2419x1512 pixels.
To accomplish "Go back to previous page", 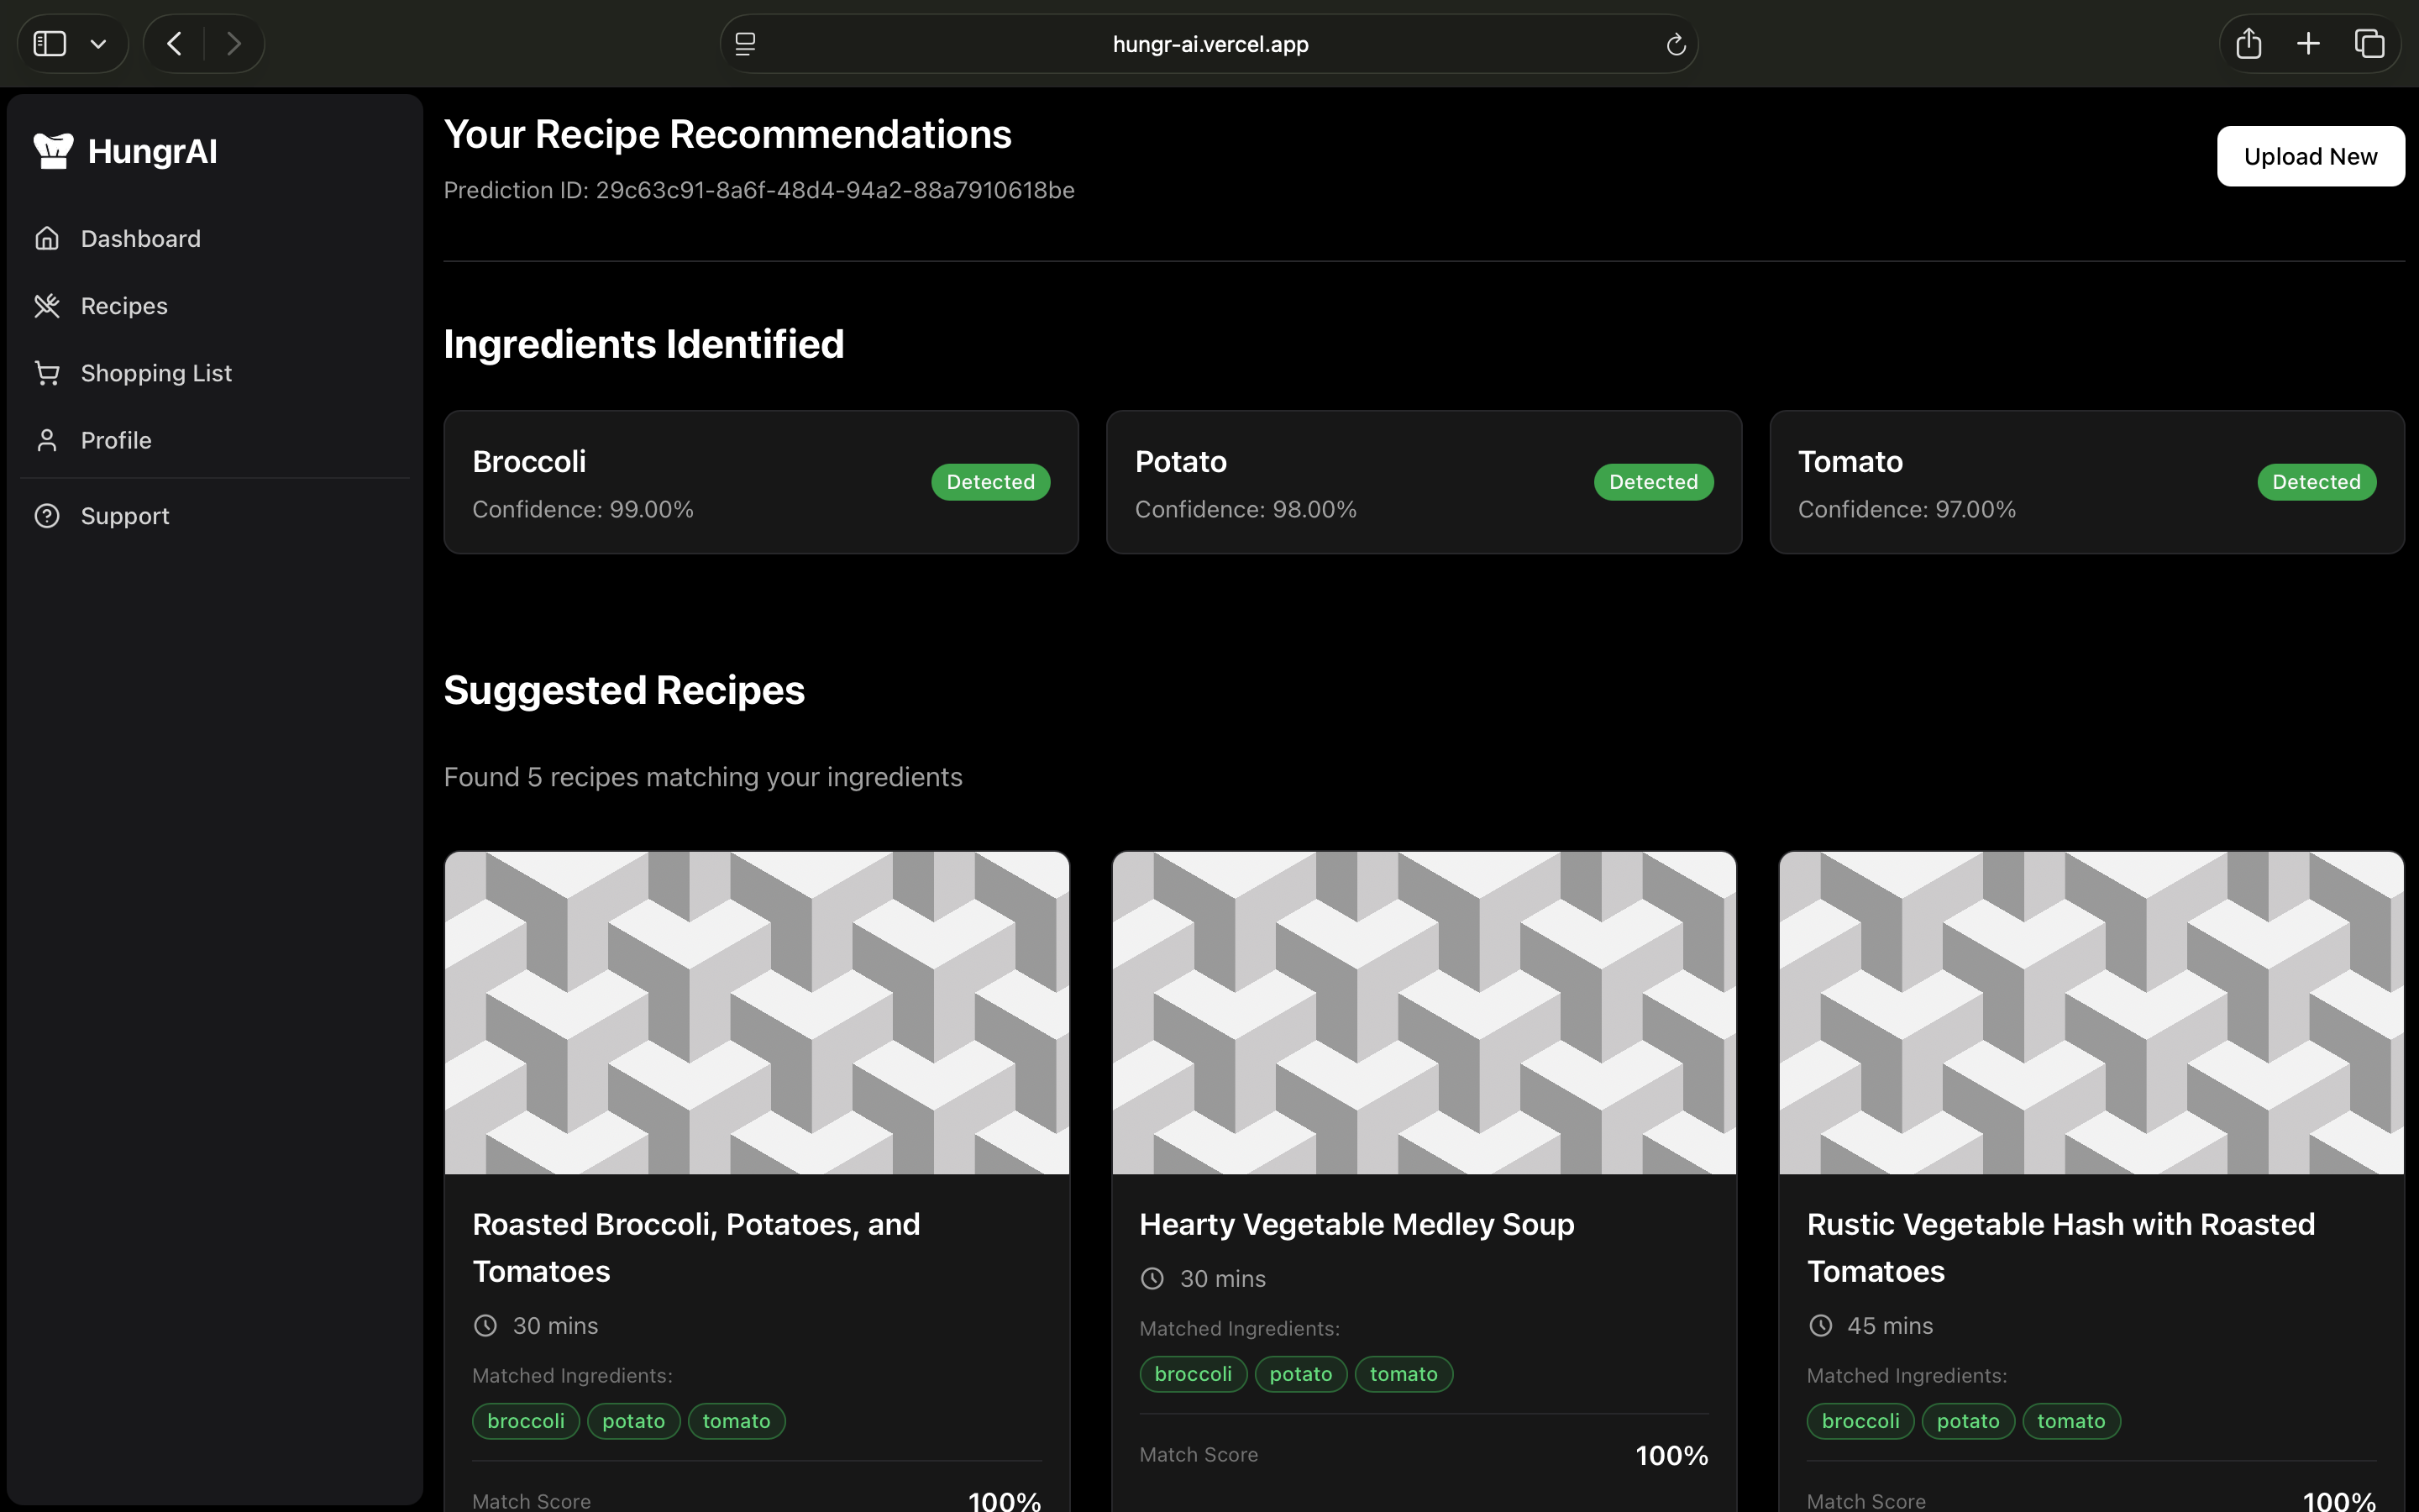I will 175,44.
